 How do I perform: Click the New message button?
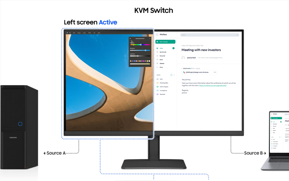point(165,42)
